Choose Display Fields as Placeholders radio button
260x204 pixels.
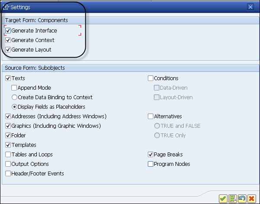[x=14, y=107]
